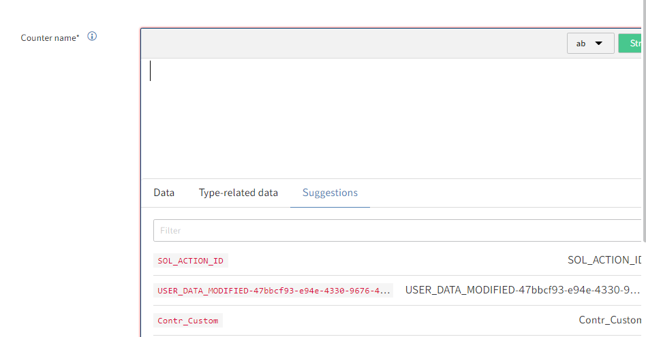Click the Counter name info icon

pyautogui.click(x=92, y=37)
